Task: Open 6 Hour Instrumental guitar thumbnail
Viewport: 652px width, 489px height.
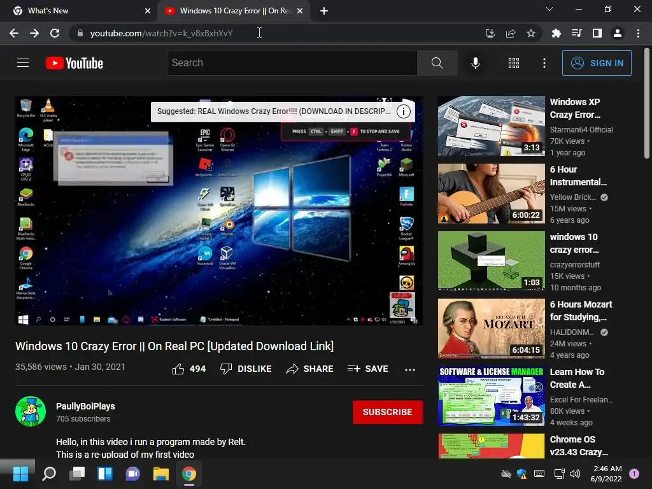Action: click(x=491, y=194)
